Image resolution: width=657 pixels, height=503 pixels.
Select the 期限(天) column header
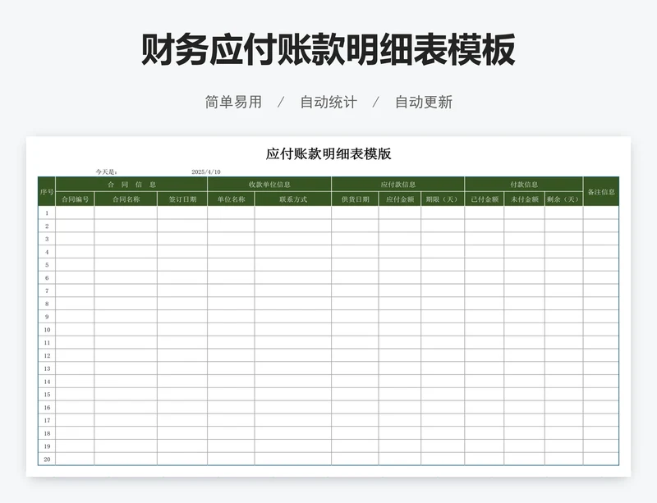[443, 199]
